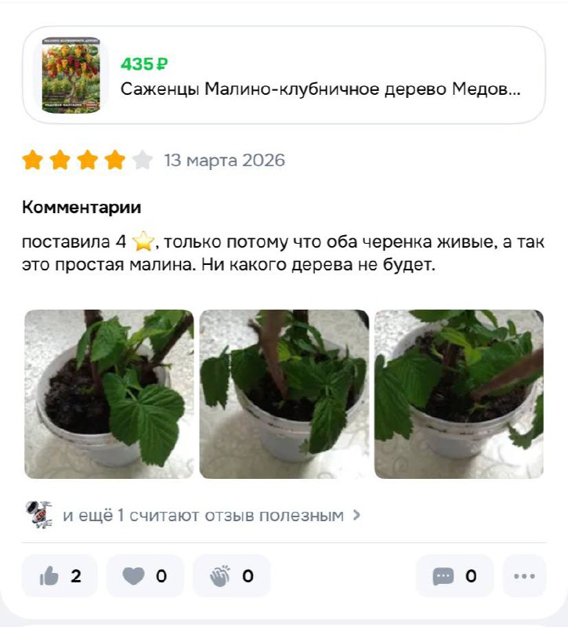Click the grey fifth rating star
The height and width of the screenshot is (627, 568).
click(143, 160)
